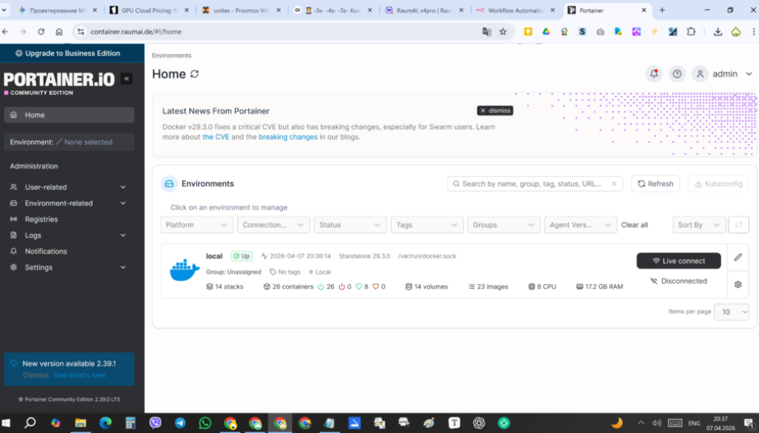Open the Agent Version filter dropdown

coord(580,225)
